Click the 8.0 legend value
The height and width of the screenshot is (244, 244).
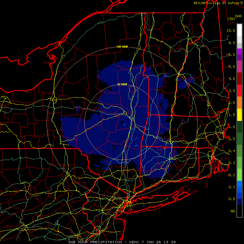point(232,43)
